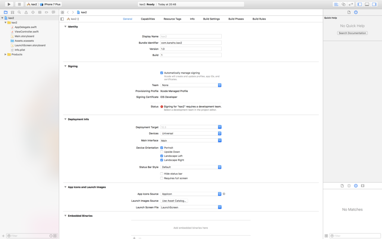The width and height of the screenshot is (382, 239).
Task: Enable Requires full screen option
Action: click(x=162, y=178)
